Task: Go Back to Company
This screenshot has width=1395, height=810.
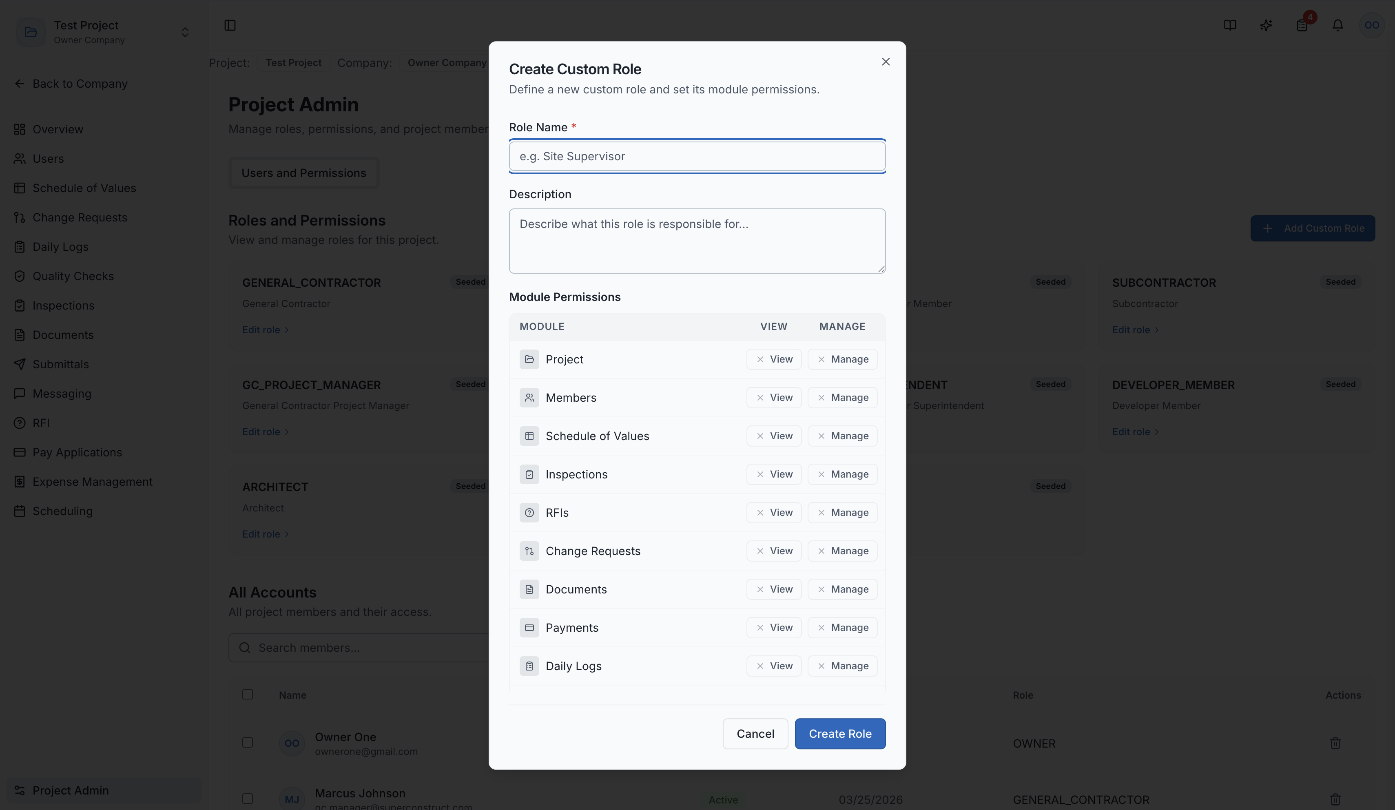Action: click(x=71, y=84)
